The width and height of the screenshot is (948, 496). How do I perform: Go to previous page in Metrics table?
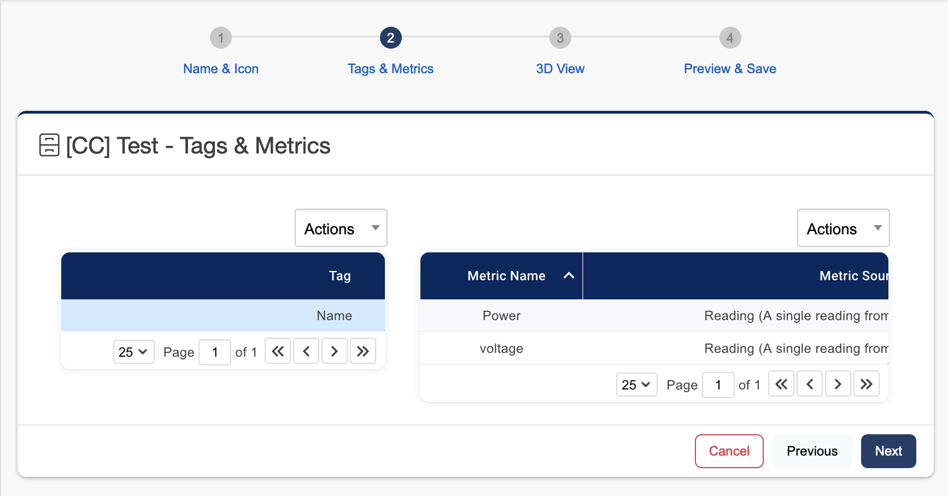coord(810,384)
